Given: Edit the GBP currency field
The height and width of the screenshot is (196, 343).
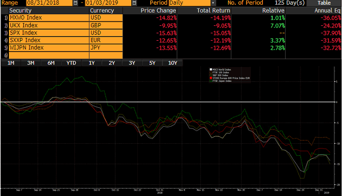Looking at the screenshot, I should [x=106, y=25].
